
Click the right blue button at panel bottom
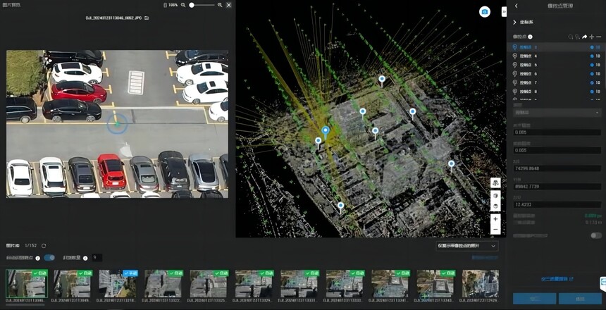[580, 299]
